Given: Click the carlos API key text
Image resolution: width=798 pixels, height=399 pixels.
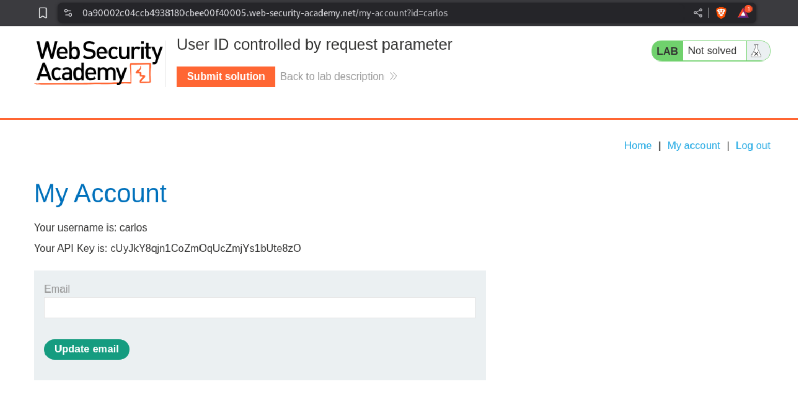Looking at the screenshot, I should (x=206, y=249).
